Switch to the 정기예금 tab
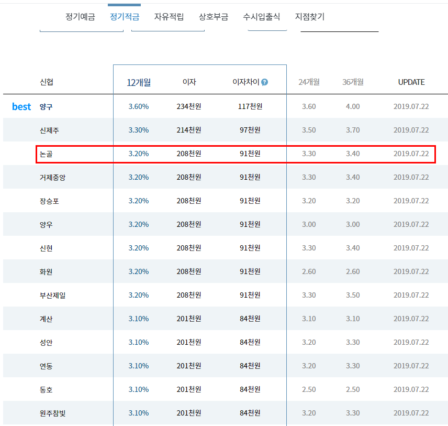The width and height of the screenshot is (448, 426). pyautogui.click(x=80, y=17)
